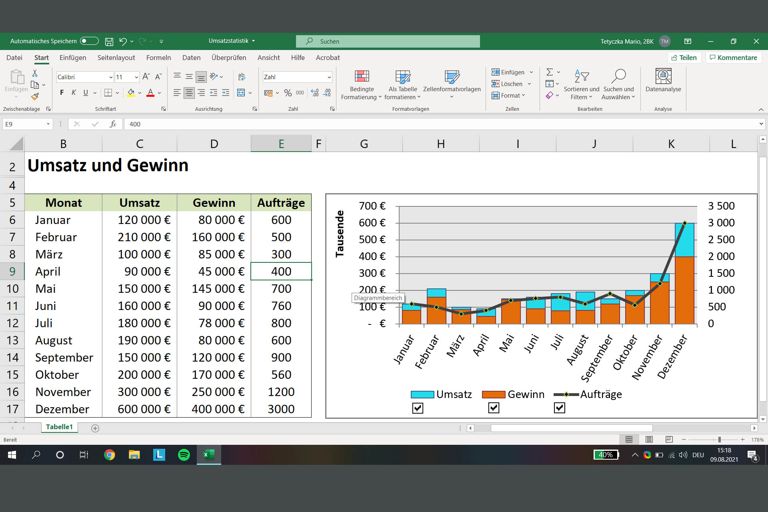Screen dimensions: 768x512
Task: Center-align text with the center alignment icon
Action: [x=189, y=93]
